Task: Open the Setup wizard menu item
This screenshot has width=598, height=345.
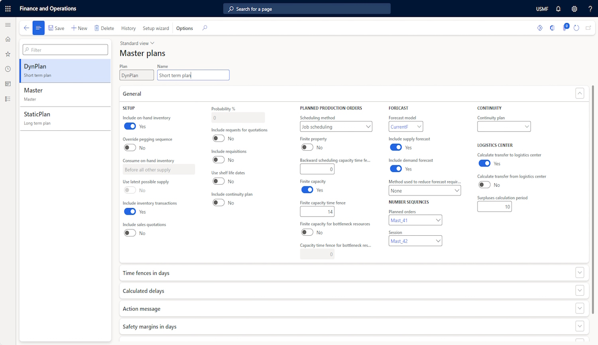Action: [155, 28]
